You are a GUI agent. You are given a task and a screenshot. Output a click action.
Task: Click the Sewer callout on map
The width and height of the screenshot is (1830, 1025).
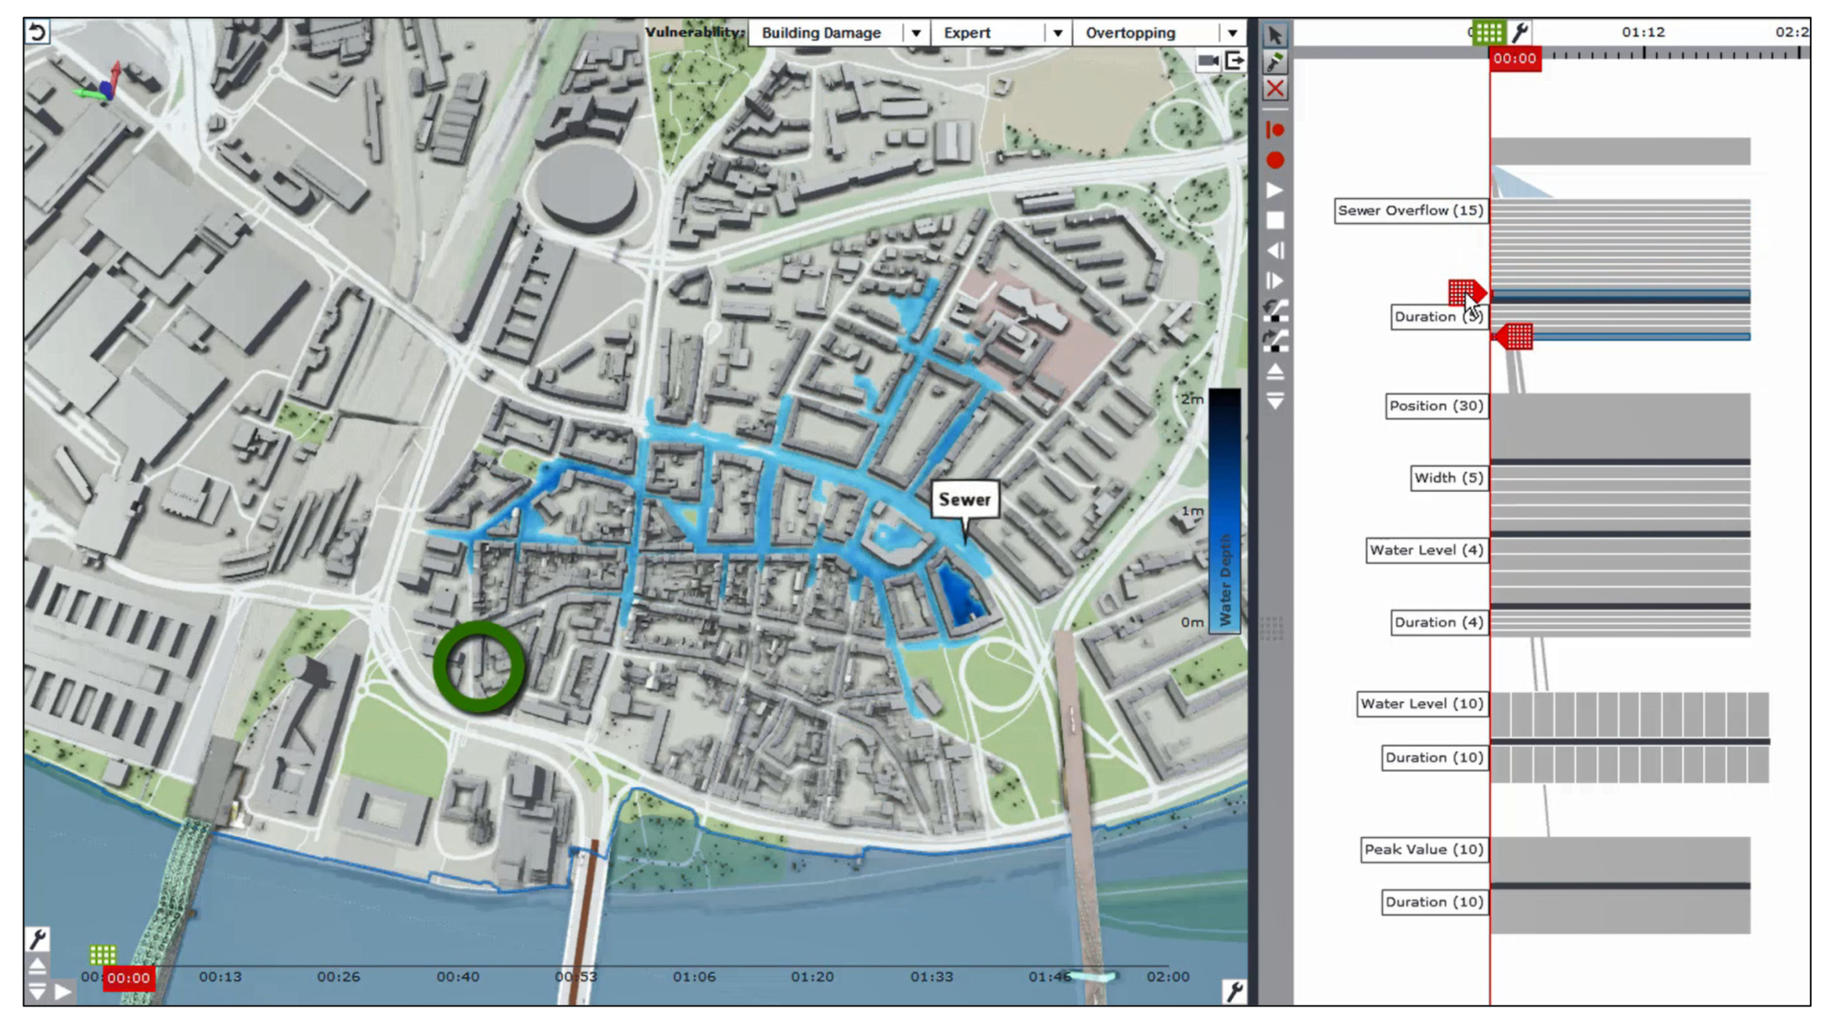[964, 500]
